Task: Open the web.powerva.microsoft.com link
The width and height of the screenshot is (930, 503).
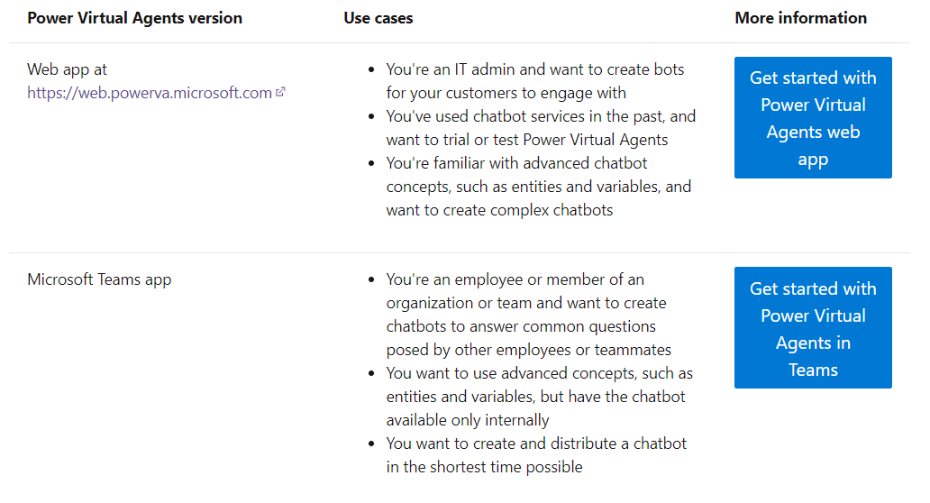Action: click(150, 93)
